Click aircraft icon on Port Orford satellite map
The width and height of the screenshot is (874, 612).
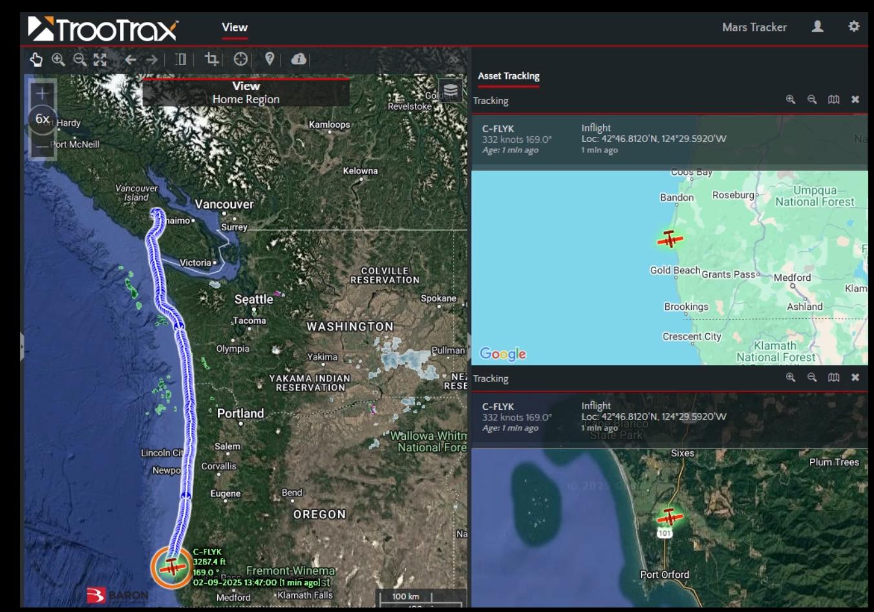pyautogui.click(x=670, y=517)
